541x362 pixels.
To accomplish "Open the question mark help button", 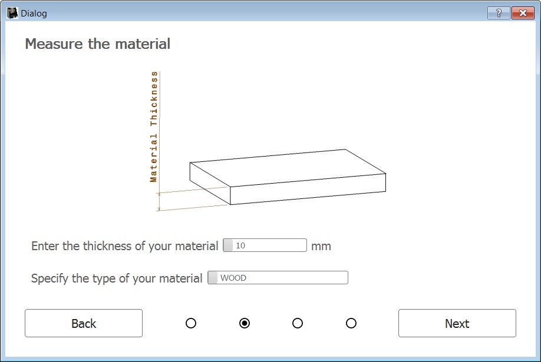I will [x=499, y=13].
